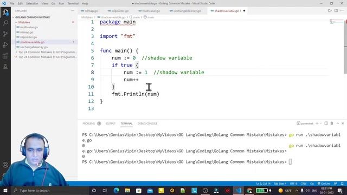Screen dimensions: 347x195
Task: Open the Notifications bell in status bar
Action: 342,184
